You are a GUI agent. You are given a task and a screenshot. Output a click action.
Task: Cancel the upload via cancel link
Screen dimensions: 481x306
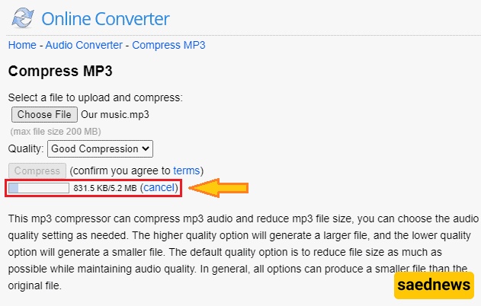pyautogui.click(x=159, y=187)
